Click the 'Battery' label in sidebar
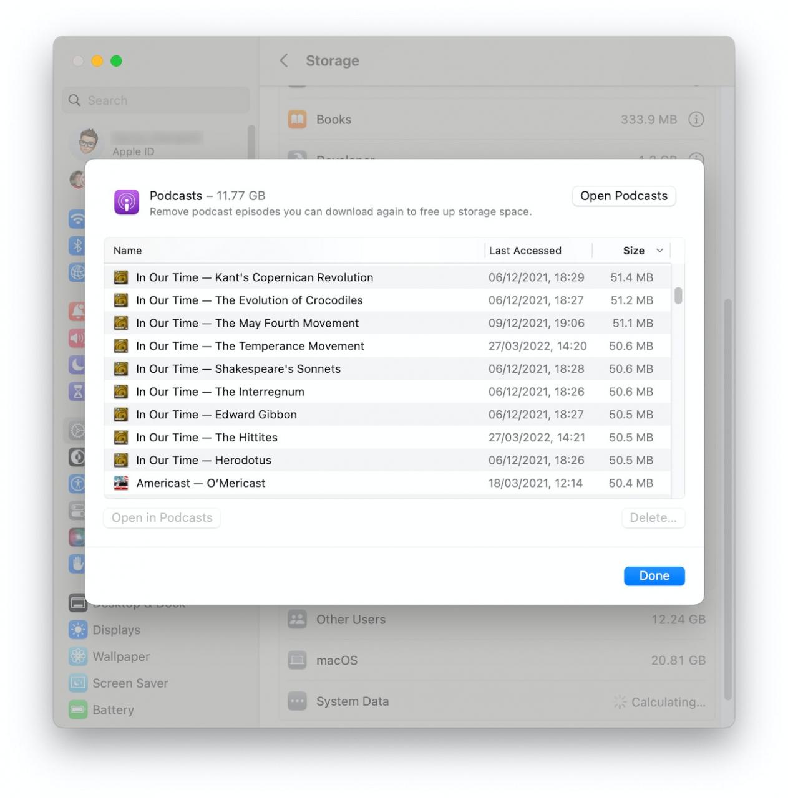The image size is (788, 798). click(x=113, y=710)
